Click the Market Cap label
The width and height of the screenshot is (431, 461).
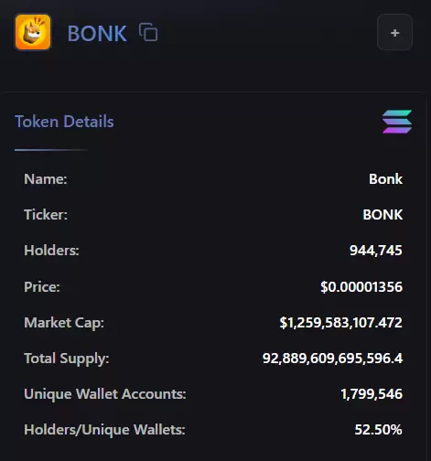(64, 323)
